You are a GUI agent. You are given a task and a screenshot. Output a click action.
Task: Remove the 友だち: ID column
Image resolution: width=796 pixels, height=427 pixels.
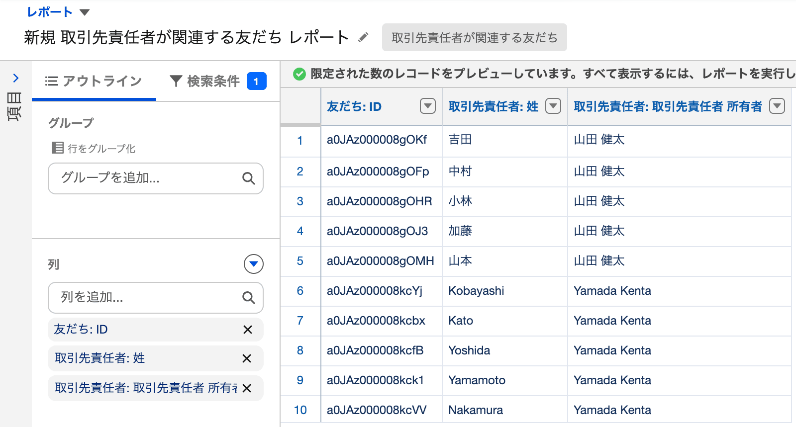click(248, 330)
